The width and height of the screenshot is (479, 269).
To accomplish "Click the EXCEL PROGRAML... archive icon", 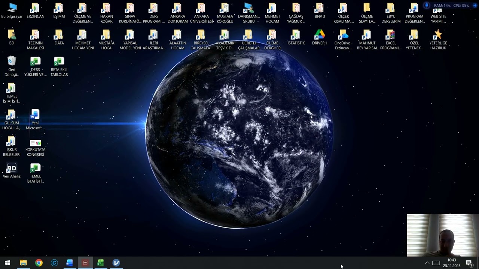I will point(391,40).
